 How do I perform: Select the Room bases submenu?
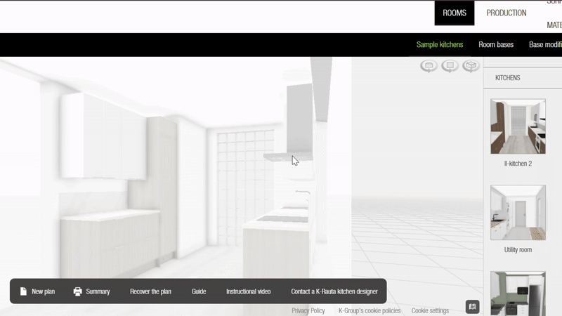(x=496, y=45)
